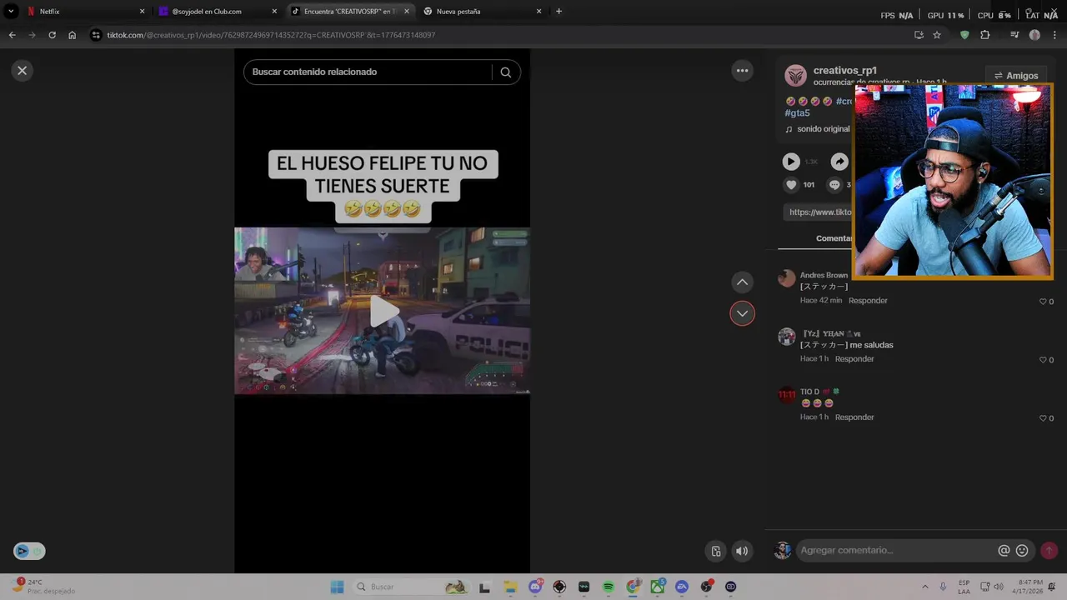This screenshot has height=600, width=1067.
Task: Open TIO D's profile avatar
Action: [x=786, y=394]
